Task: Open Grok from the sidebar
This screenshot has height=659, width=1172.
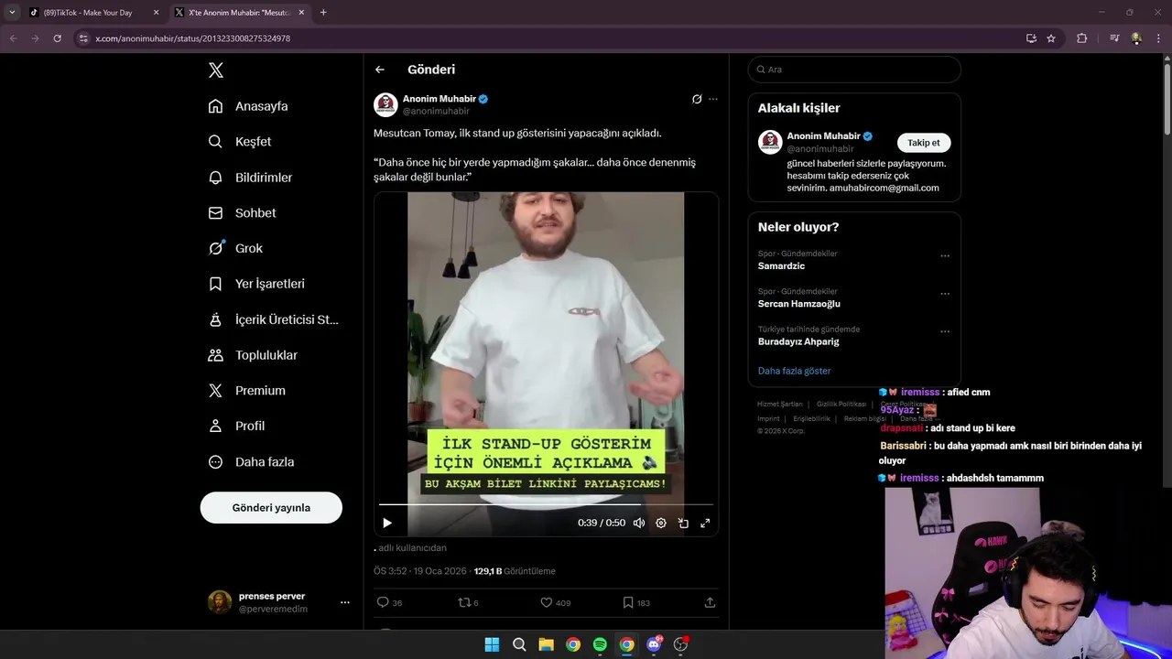Action: pyautogui.click(x=235, y=248)
